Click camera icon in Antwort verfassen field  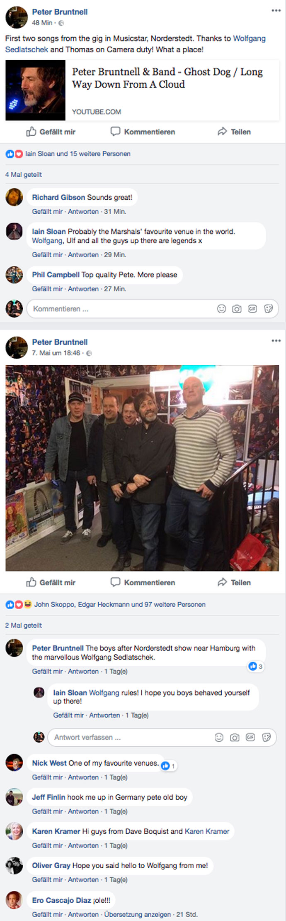[x=235, y=737]
